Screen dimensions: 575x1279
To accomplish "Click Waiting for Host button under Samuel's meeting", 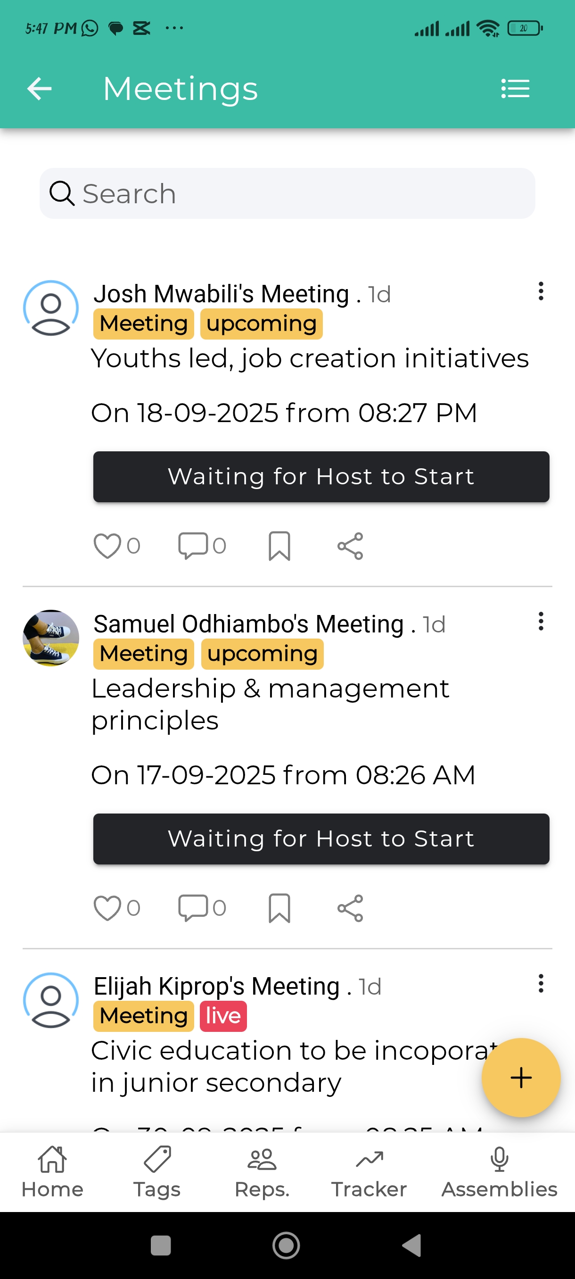I will tap(321, 839).
